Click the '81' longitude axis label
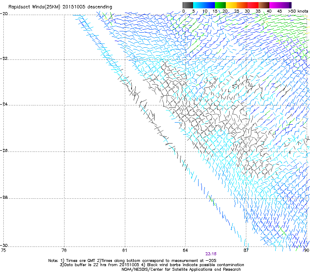310x272 pixels. tap(124, 250)
